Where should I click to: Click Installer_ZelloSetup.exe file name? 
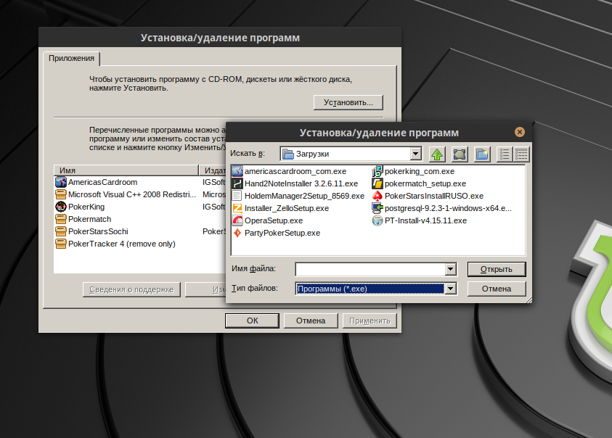(287, 208)
